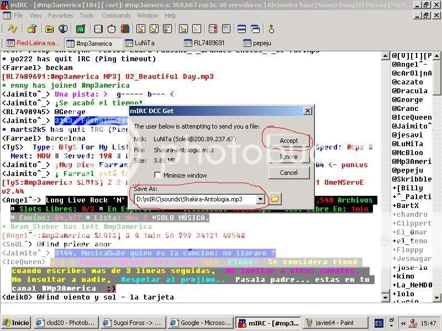Select @pepeju in the nick list
Viewport: 442px width, 331px height.
pos(407,170)
